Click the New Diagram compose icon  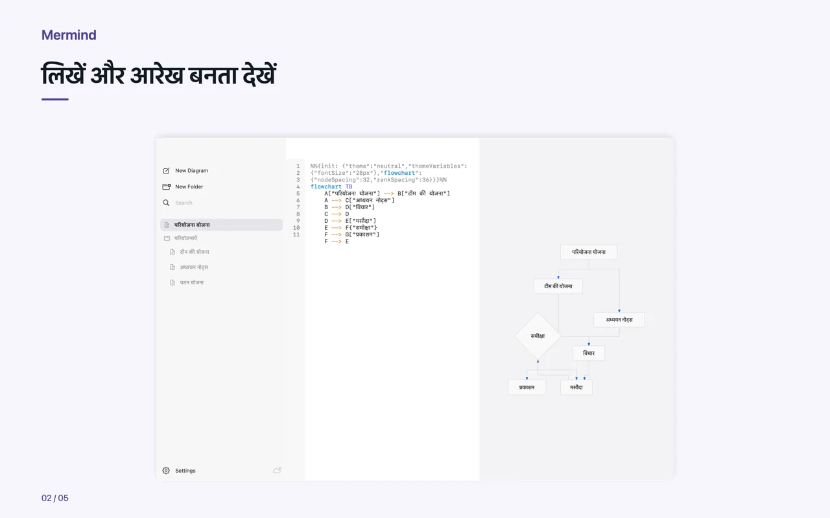tap(166, 171)
